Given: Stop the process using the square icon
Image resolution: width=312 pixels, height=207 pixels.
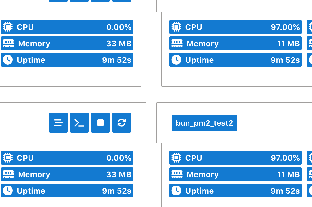Looking at the screenshot, I should 100,122.
